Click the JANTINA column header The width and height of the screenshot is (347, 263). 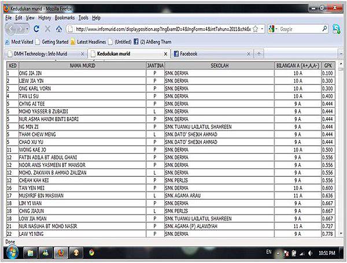156,66
